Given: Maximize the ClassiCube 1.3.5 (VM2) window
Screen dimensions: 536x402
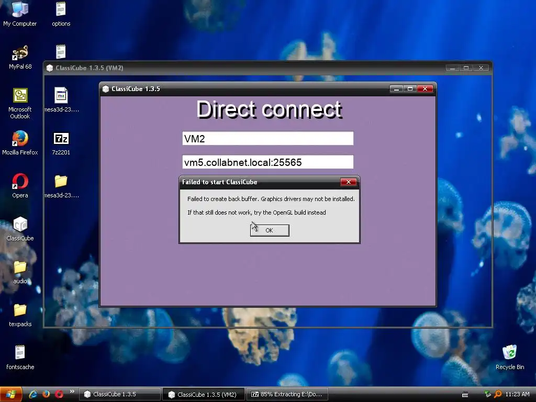Looking at the screenshot, I should pyautogui.click(x=466, y=68).
